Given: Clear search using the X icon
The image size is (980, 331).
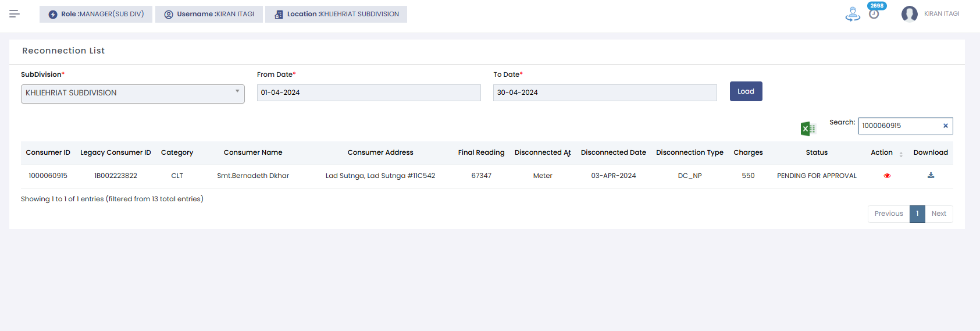Looking at the screenshot, I should pos(945,126).
